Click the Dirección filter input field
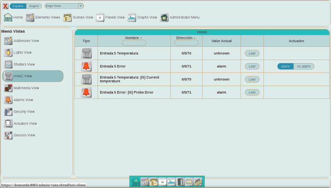This screenshot has height=188, width=331. tap(186, 43)
